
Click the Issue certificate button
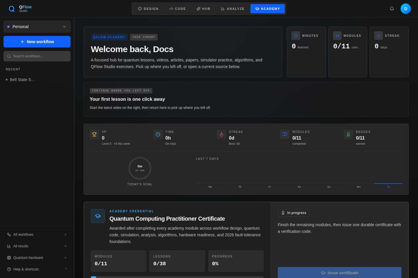pyautogui.click(x=339, y=272)
